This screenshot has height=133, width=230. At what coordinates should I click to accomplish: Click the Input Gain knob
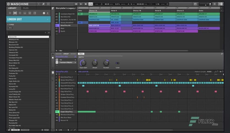tap(83, 63)
